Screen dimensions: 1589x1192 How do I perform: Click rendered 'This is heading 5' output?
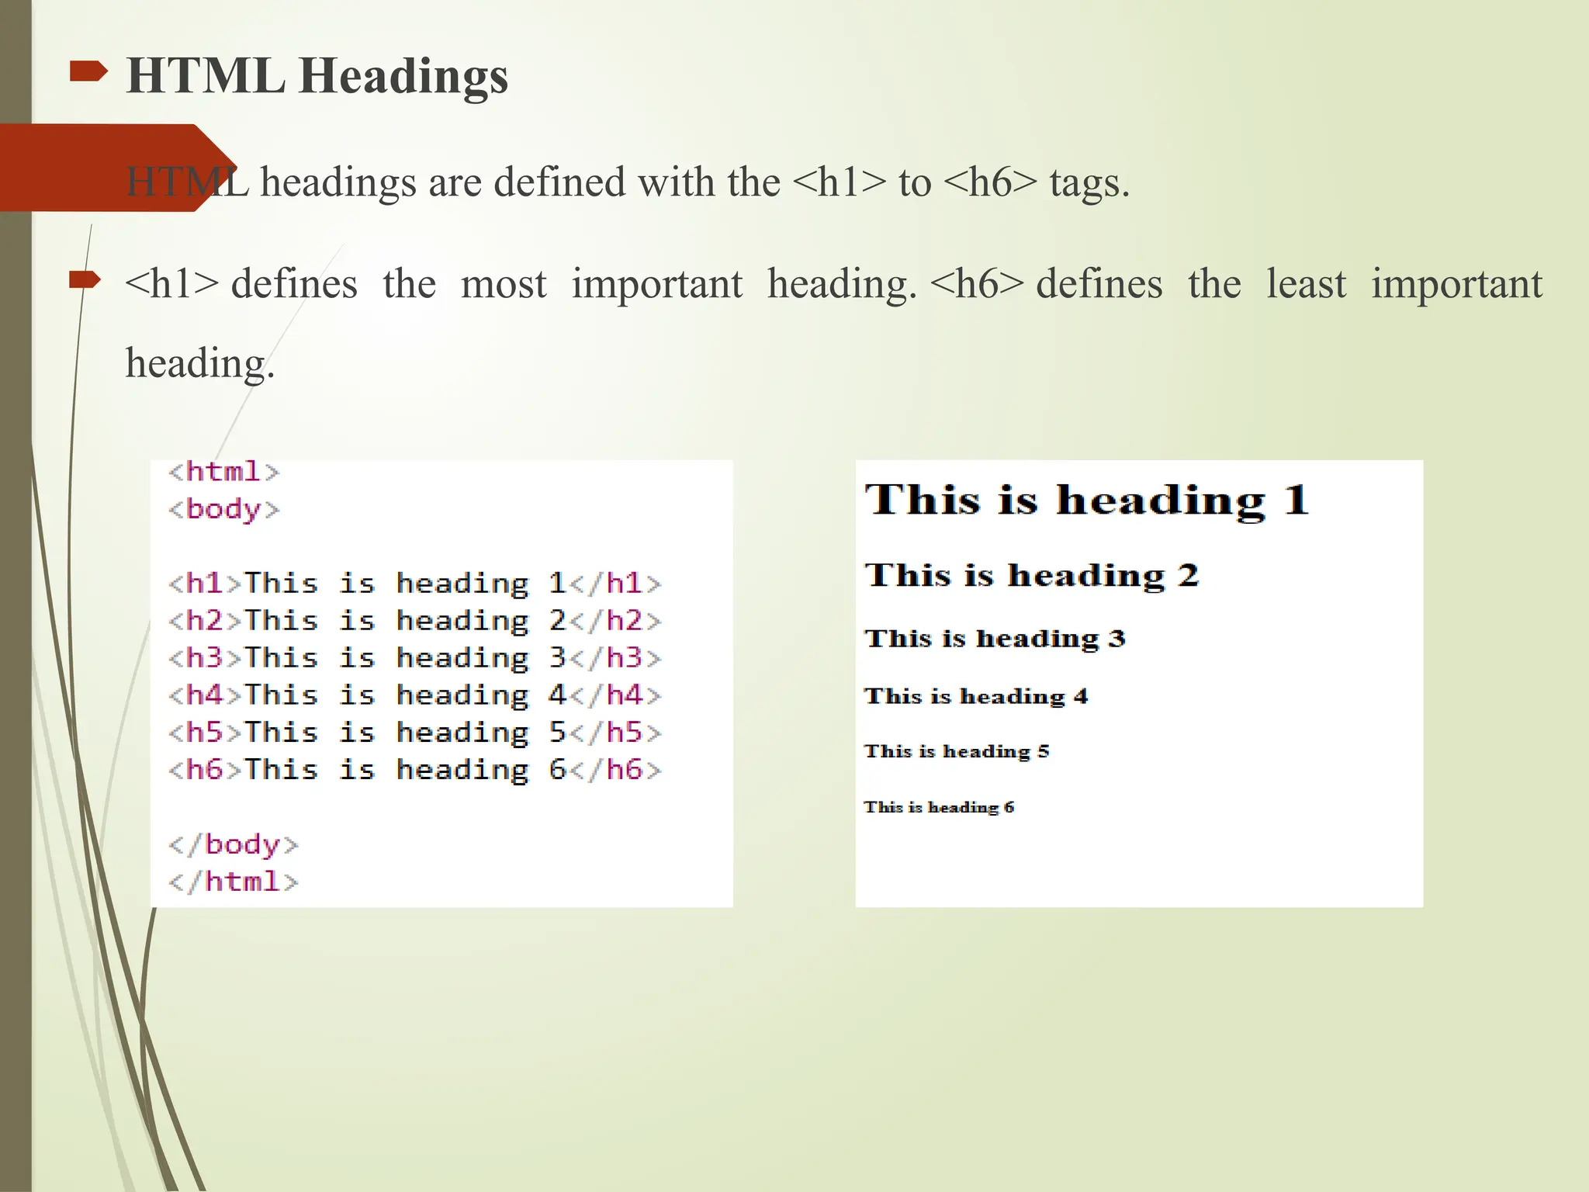(x=957, y=751)
